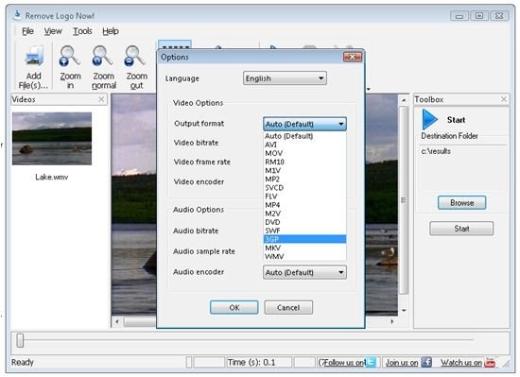Click the blue Start play arrow icon

coord(430,119)
